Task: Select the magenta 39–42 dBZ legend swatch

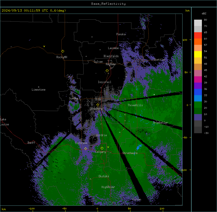Action: (x=198, y=79)
